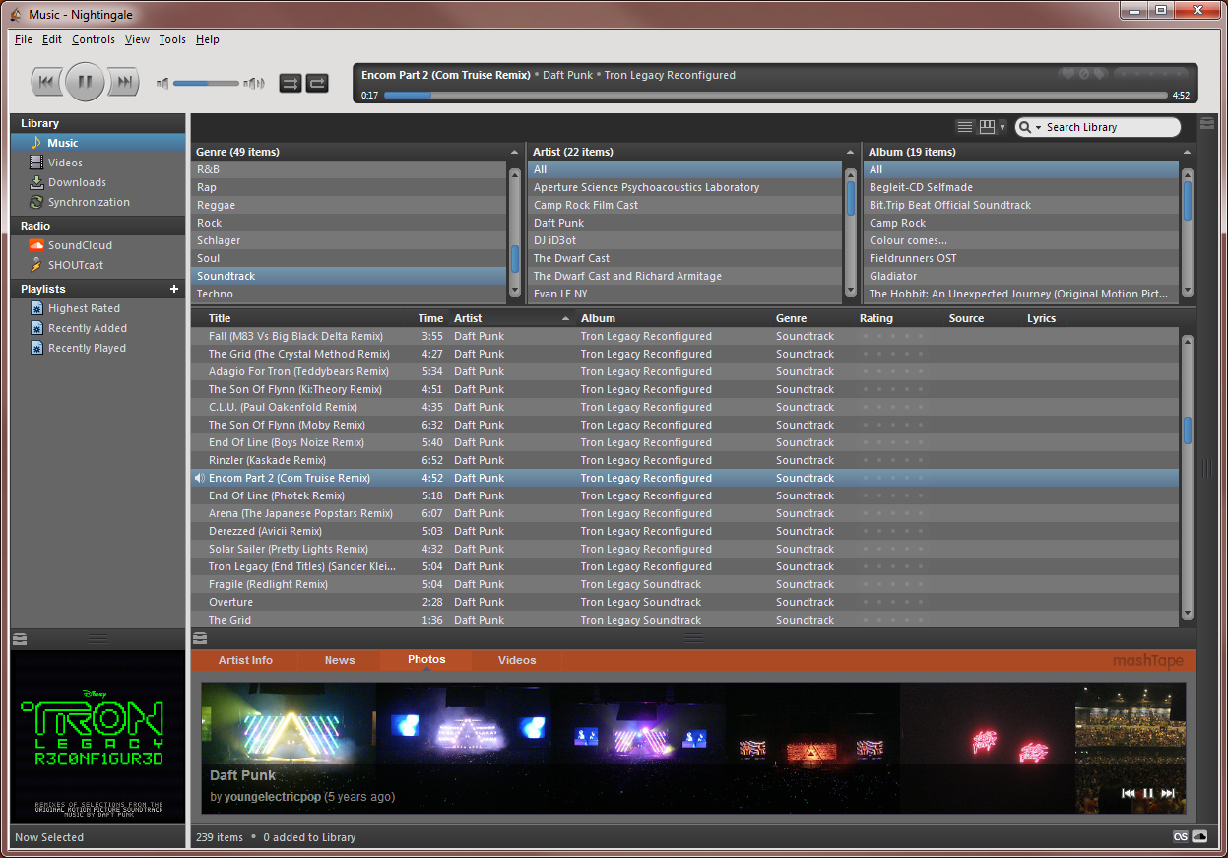Open Downloads in the sidebar
Viewport: 1228px width, 858px height.
click(x=98, y=182)
